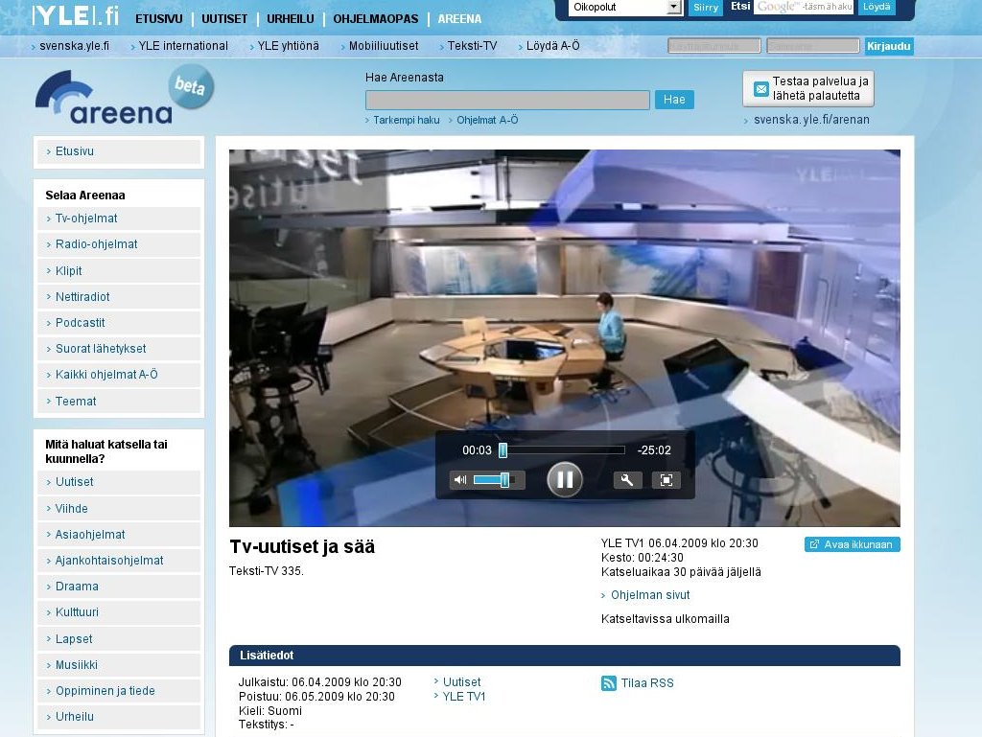
Task: Select Radio-ohjelmat in sidebar
Action: pos(119,244)
